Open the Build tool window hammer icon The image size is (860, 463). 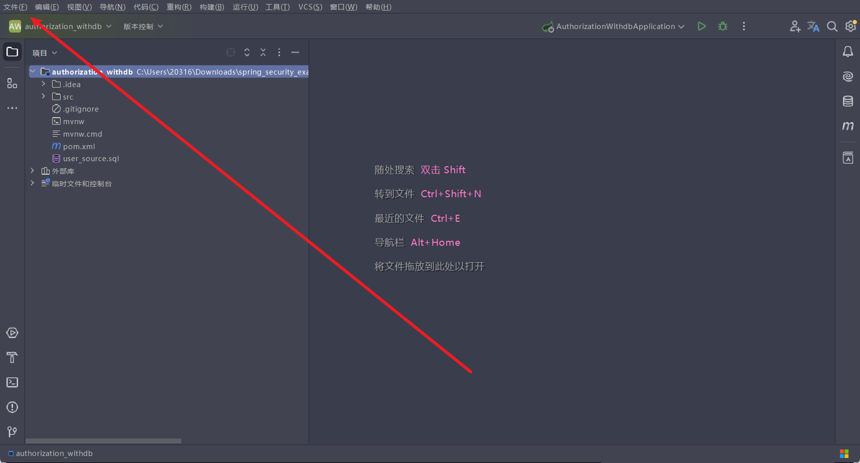click(x=12, y=357)
